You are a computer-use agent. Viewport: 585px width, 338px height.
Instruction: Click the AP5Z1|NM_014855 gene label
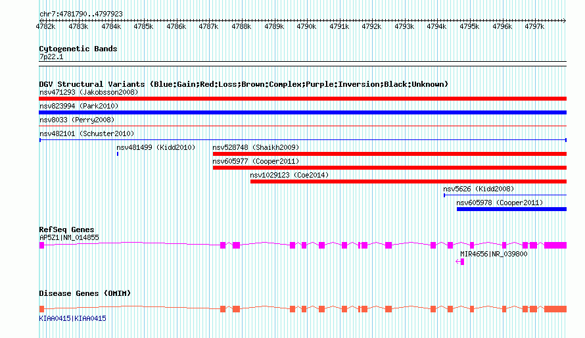click(69, 237)
